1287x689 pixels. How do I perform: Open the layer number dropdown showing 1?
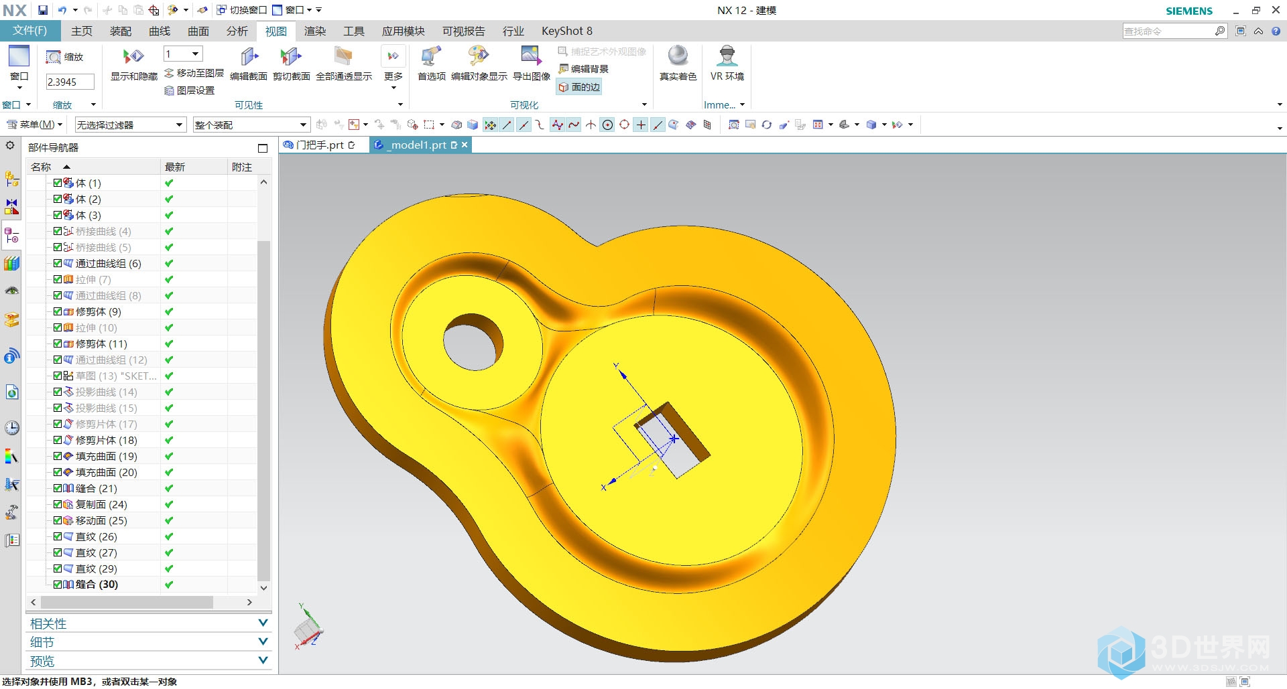click(182, 54)
